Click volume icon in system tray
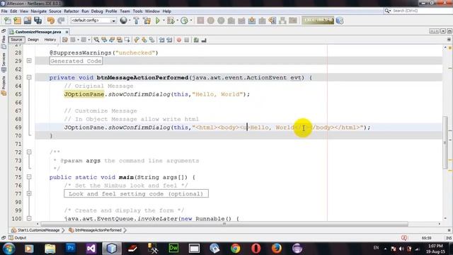 point(401,249)
